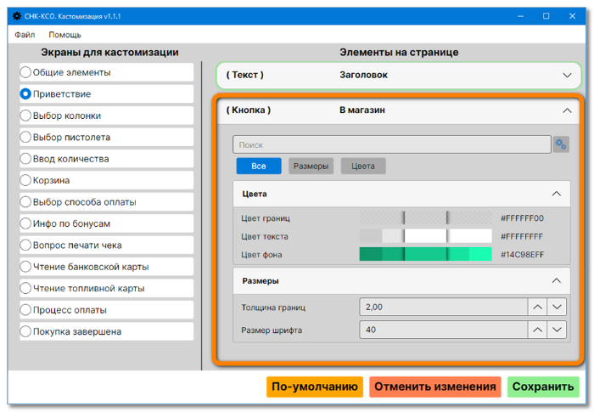Collapse the 'В магазин' button section
This screenshot has height=412, width=594.
[567, 110]
